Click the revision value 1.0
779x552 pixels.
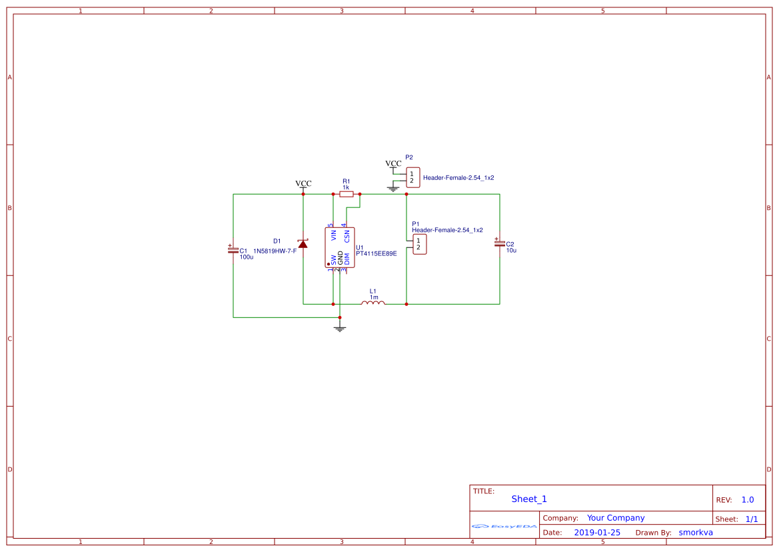click(x=747, y=499)
